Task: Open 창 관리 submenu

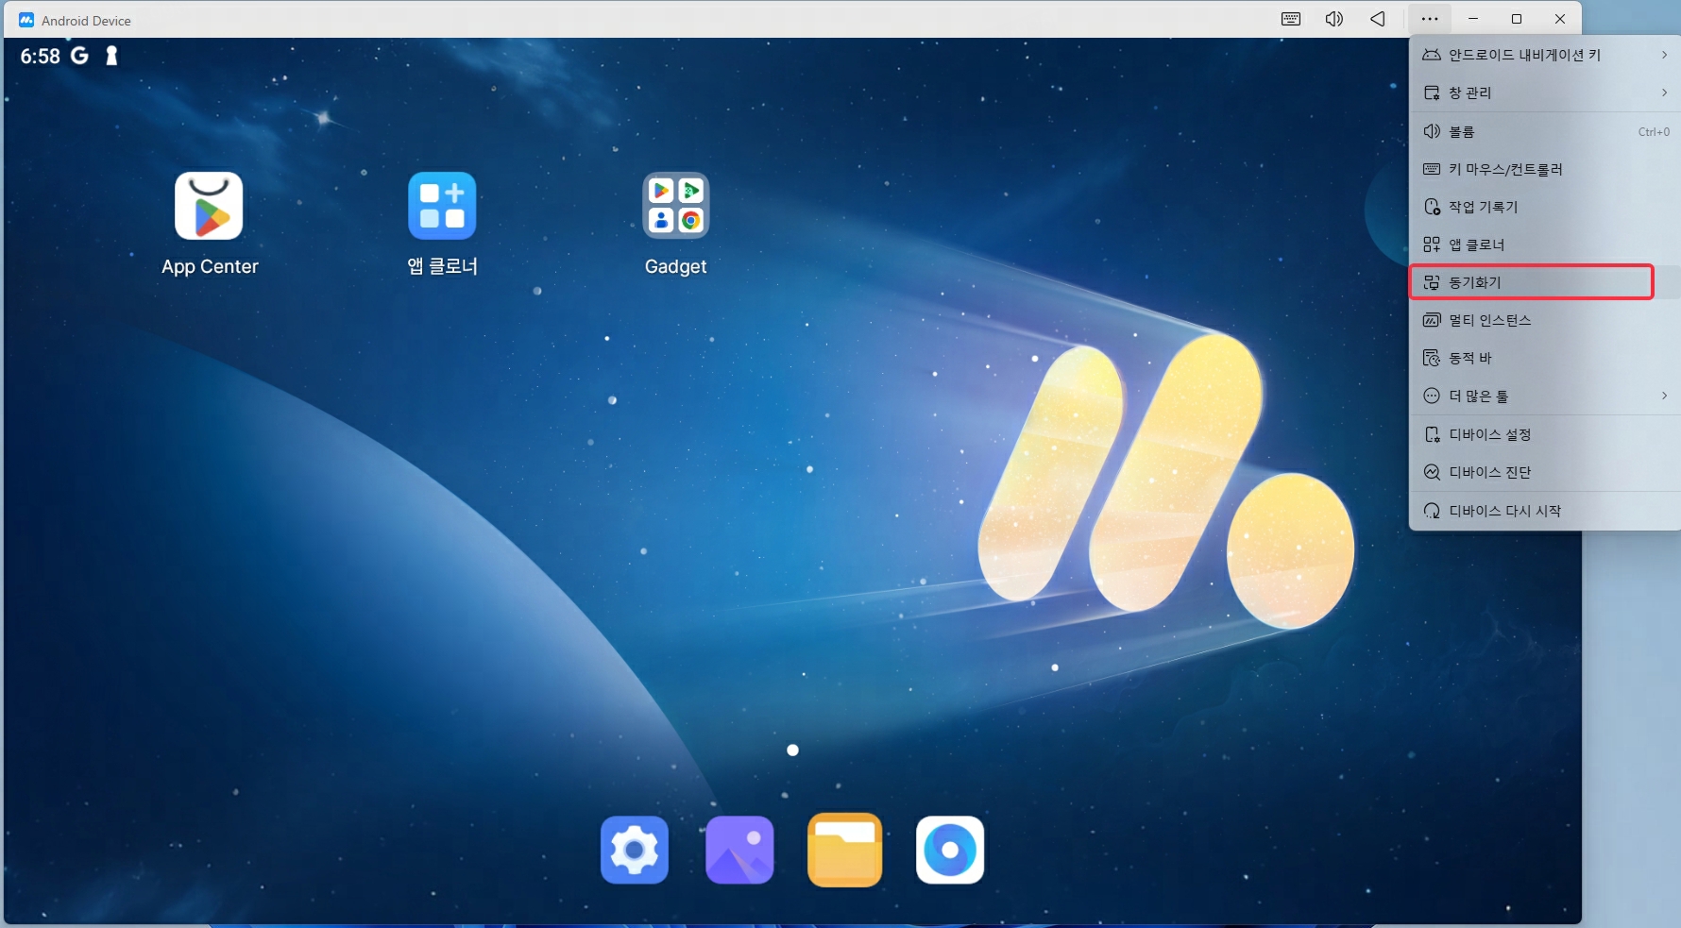Action: 1545,93
